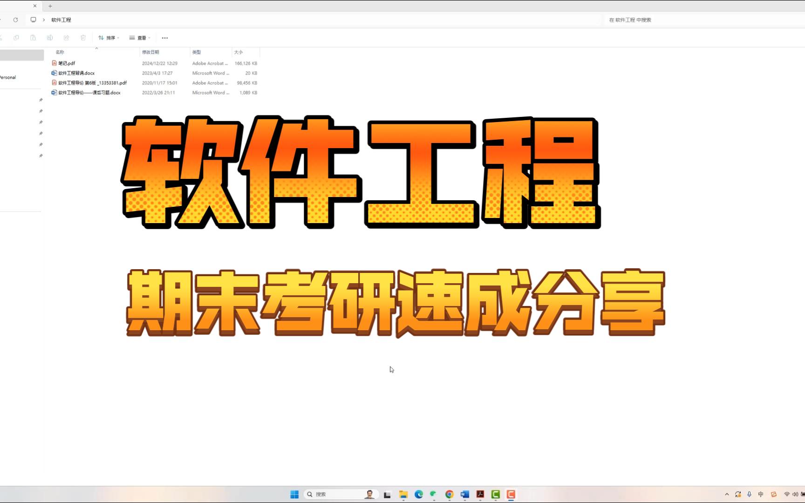This screenshot has height=503, width=805.
Task: Click the Sogou input icon in the tray
Action: pyautogui.click(x=774, y=495)
